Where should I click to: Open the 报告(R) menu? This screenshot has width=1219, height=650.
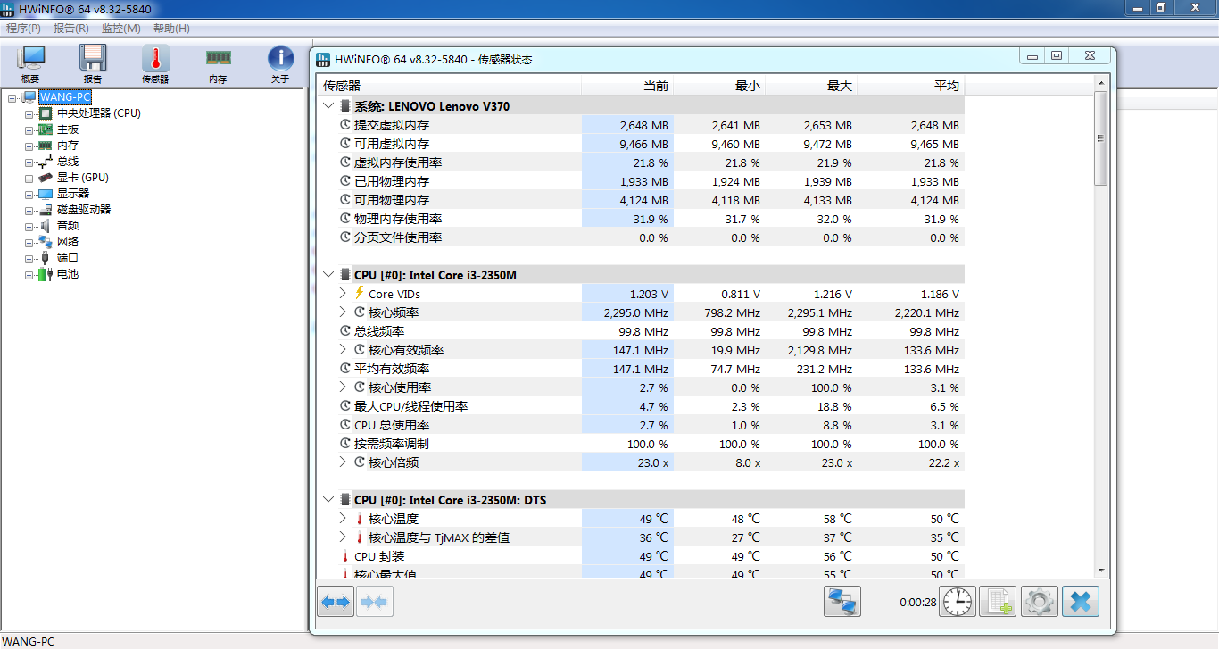71,29
